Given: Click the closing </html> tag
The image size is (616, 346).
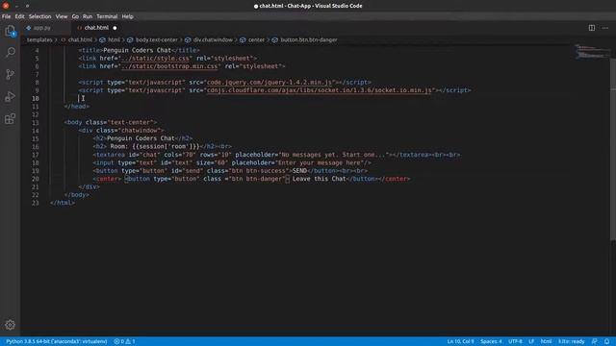Looking at the screenshot, I should (x=63, y=203).
